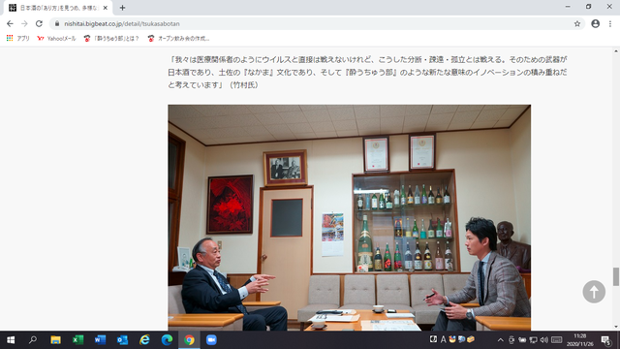Close the 日本酒の「あり方」 tab
This screenshot has height=349, width=620.
pyautogui.click(x=106, y=8)
